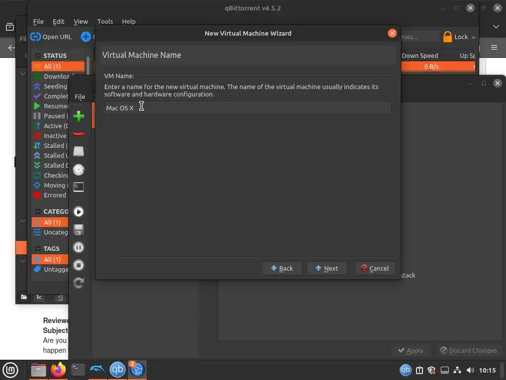Click the VM Name text field

(248, 108)
